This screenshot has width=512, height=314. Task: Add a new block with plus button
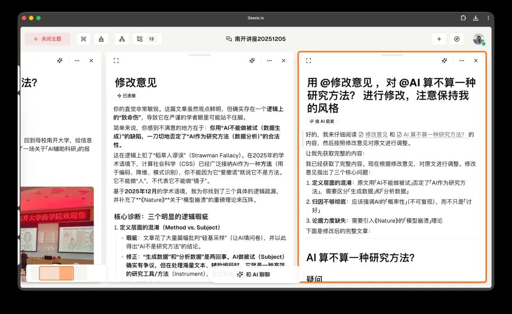coord(439,39)
